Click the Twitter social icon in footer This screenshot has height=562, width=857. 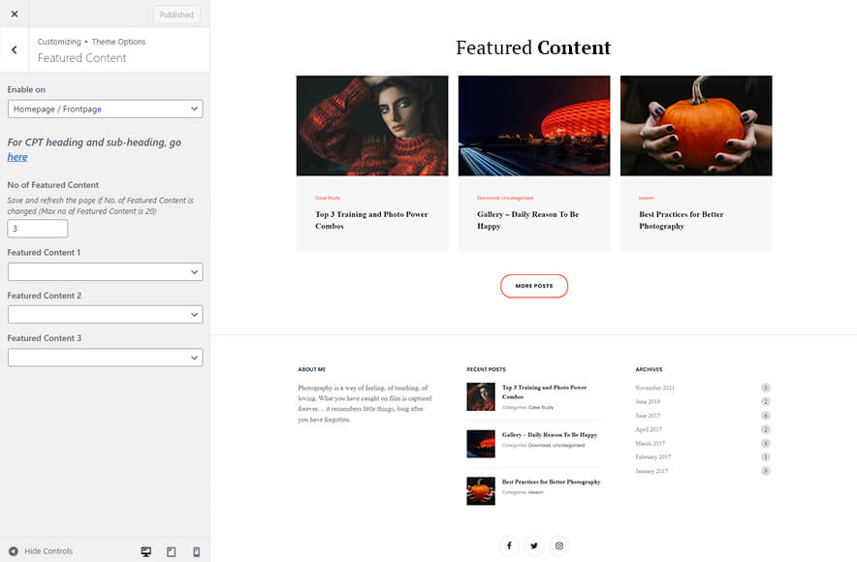pyautogui.click(x=534, y=546)
